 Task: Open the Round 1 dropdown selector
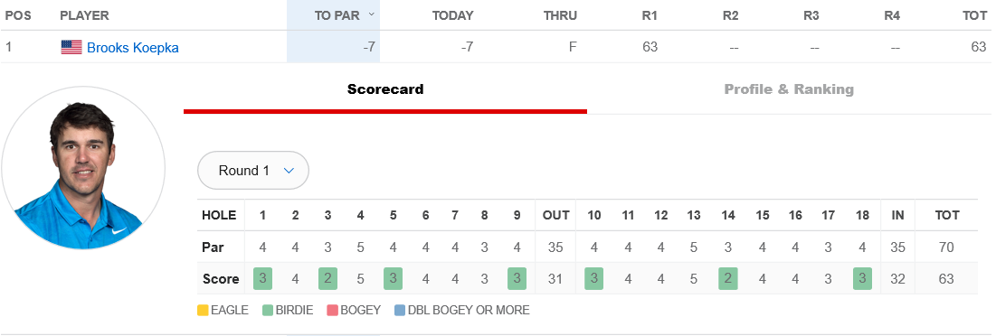pos(253,171)
